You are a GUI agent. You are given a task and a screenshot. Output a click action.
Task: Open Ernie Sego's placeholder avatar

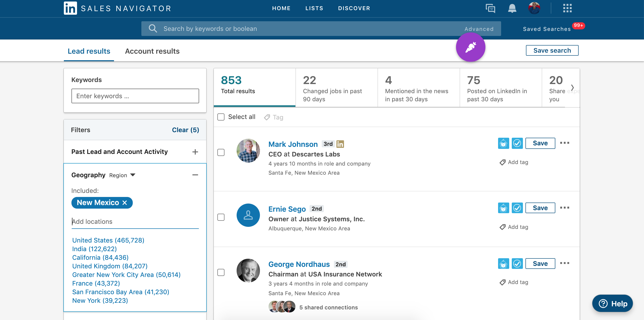coord(248,215)
